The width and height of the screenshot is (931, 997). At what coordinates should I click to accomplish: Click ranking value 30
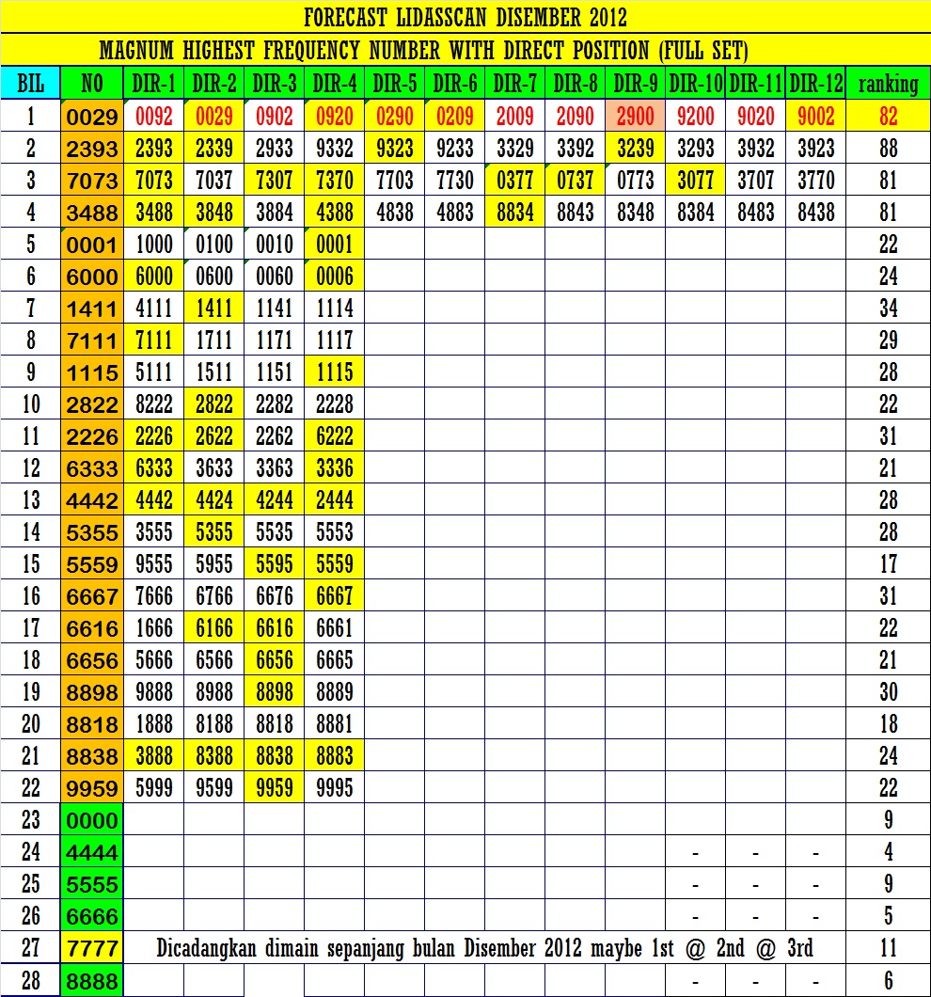pos(889,692)
